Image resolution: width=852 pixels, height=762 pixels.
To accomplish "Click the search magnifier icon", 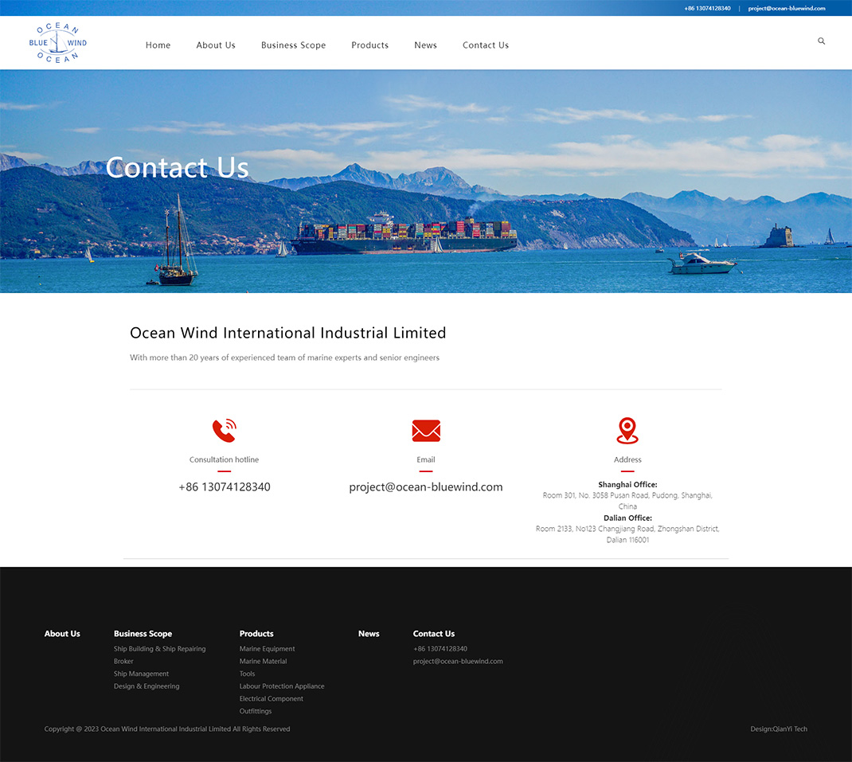I will point(821,41).
